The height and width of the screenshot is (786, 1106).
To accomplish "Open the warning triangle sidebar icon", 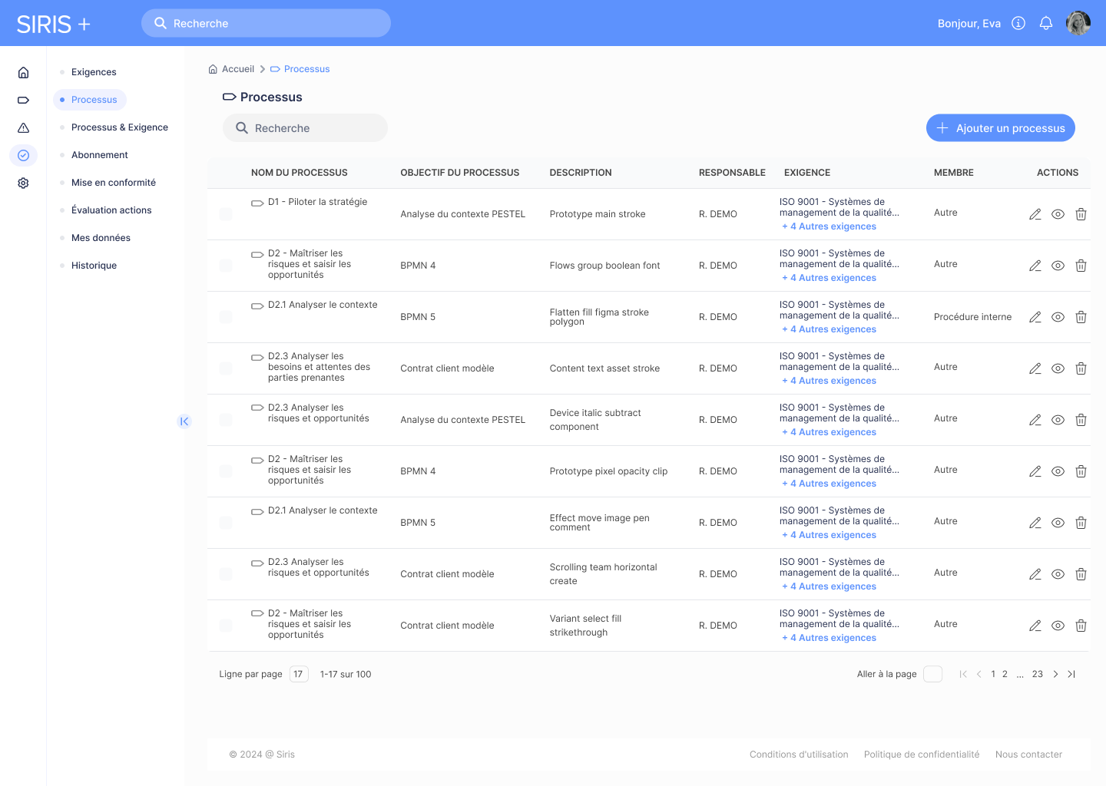I will [23, 127].
